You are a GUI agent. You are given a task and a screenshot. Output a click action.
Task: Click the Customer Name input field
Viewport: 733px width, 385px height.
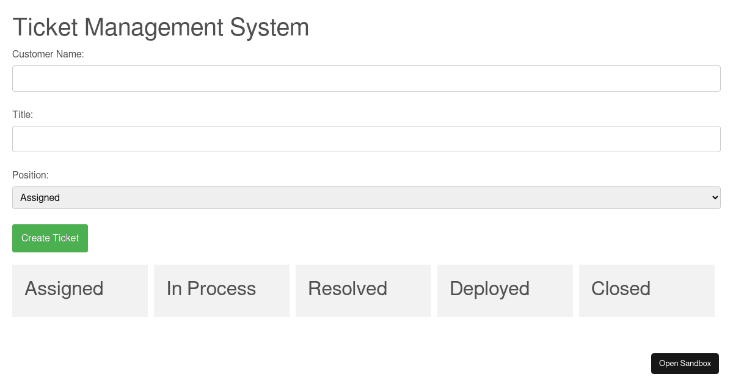(366, 79)
